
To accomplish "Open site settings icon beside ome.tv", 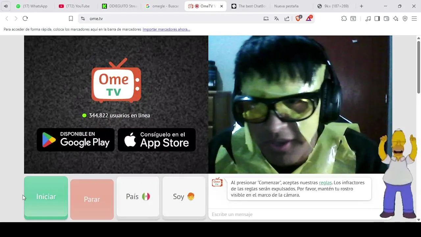I will (x=83, y=19).
